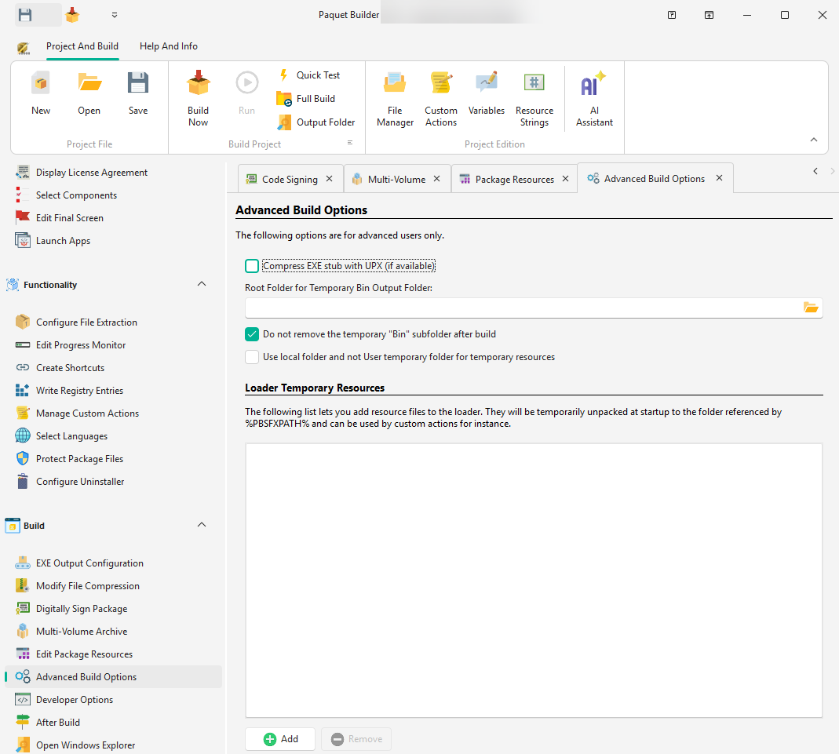Screen dimensions: 839x754
Task: Switch to Help And Info tab
Action: coord(169,46)
